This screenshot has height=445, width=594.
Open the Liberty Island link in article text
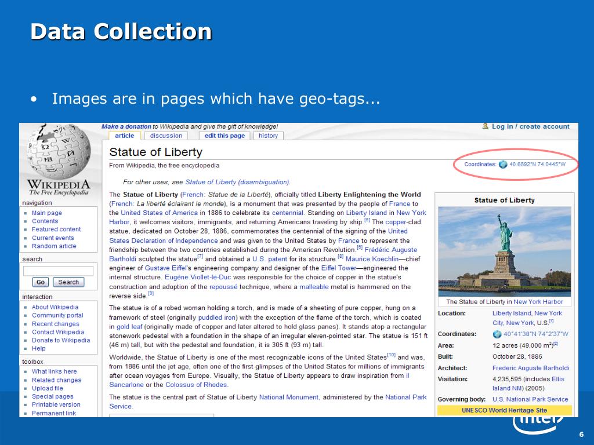coord(367,213)
